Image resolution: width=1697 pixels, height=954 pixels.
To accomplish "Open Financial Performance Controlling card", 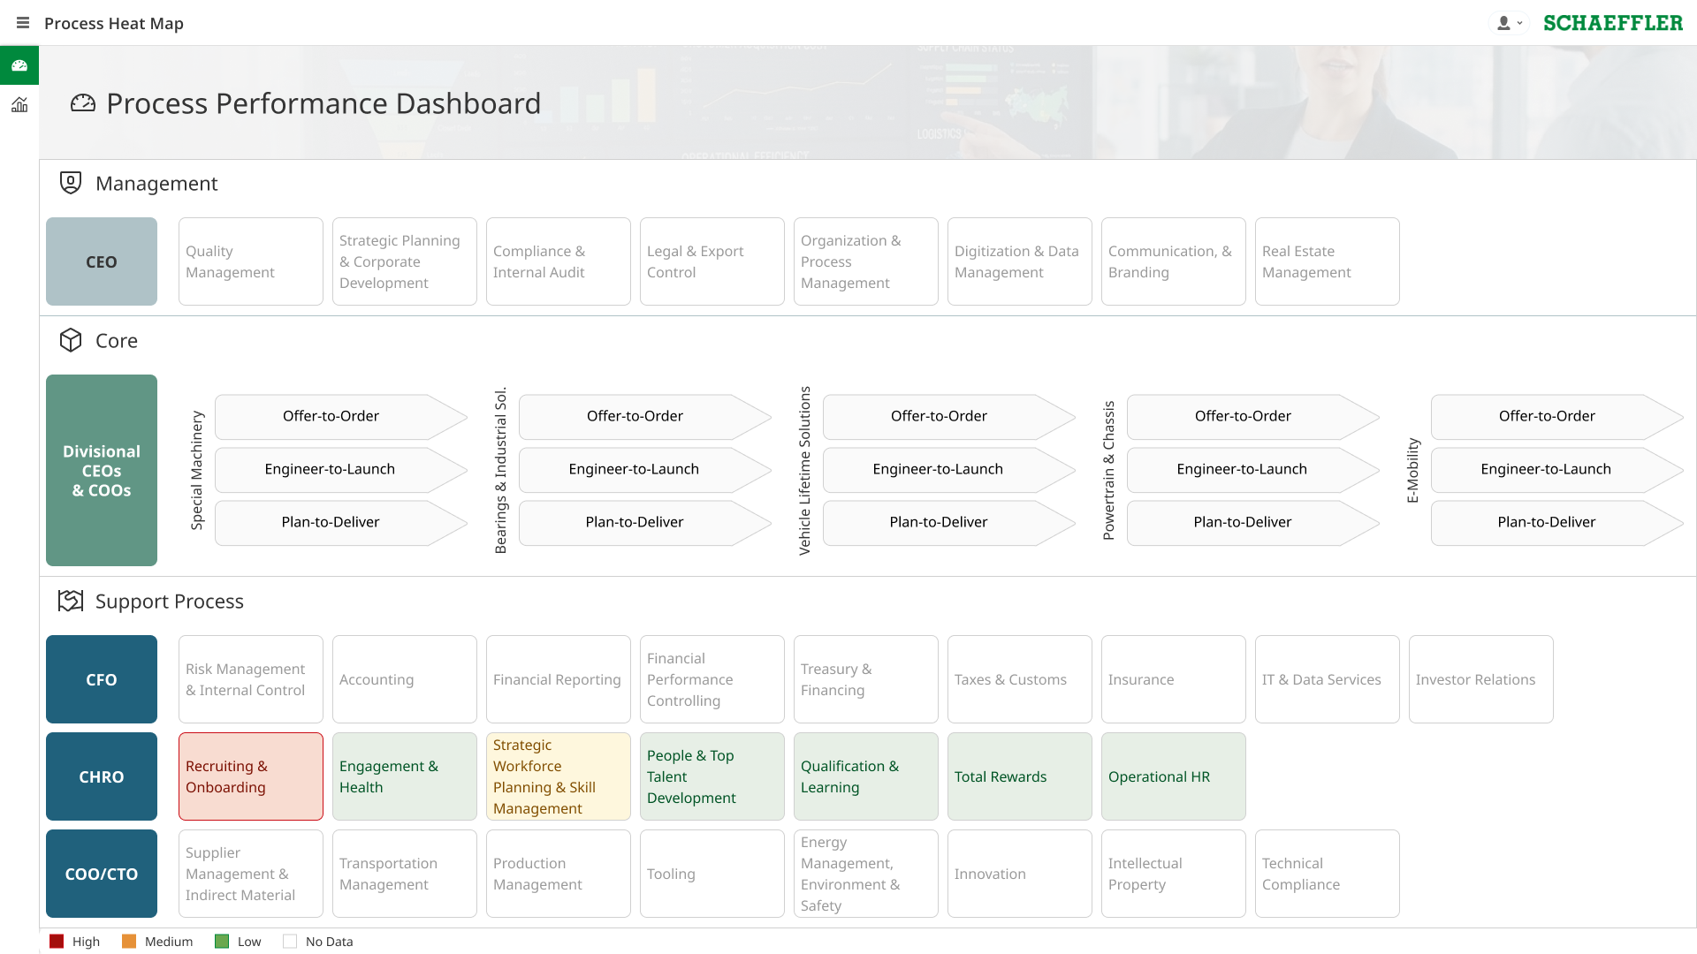I will 712,679.
